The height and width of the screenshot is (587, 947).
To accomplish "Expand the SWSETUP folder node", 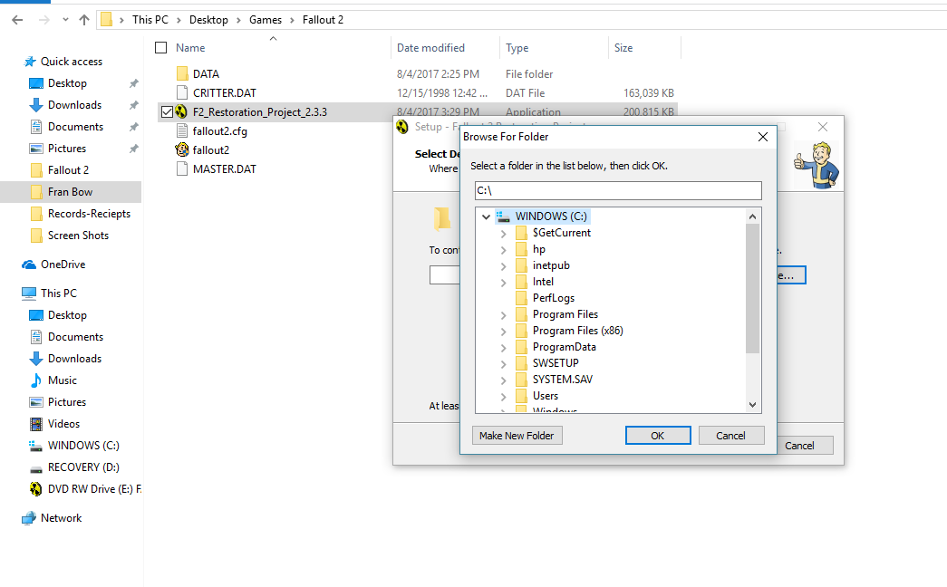I will [503, 363].
